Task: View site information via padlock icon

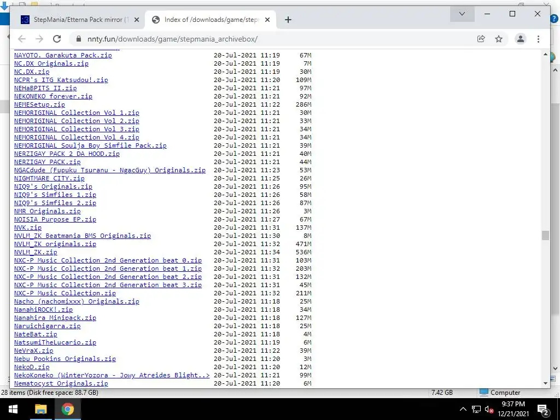Action: pyautogui.click(x=79, y=39)
